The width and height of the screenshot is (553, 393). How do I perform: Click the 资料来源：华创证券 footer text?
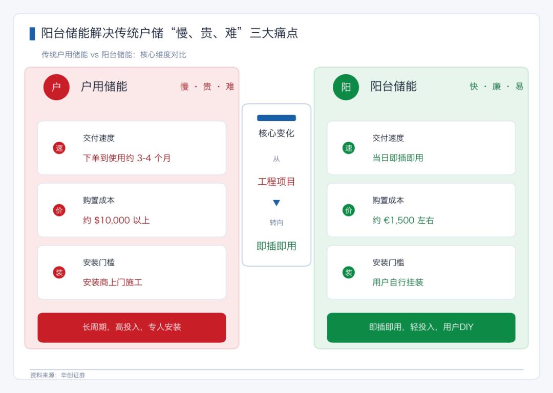[58, 375]
